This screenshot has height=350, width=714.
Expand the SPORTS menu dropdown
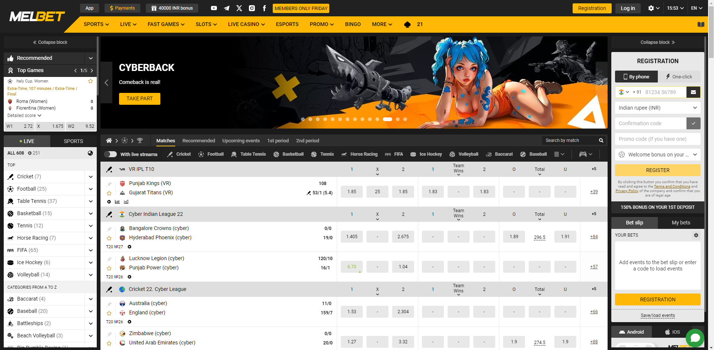point(96,25)
